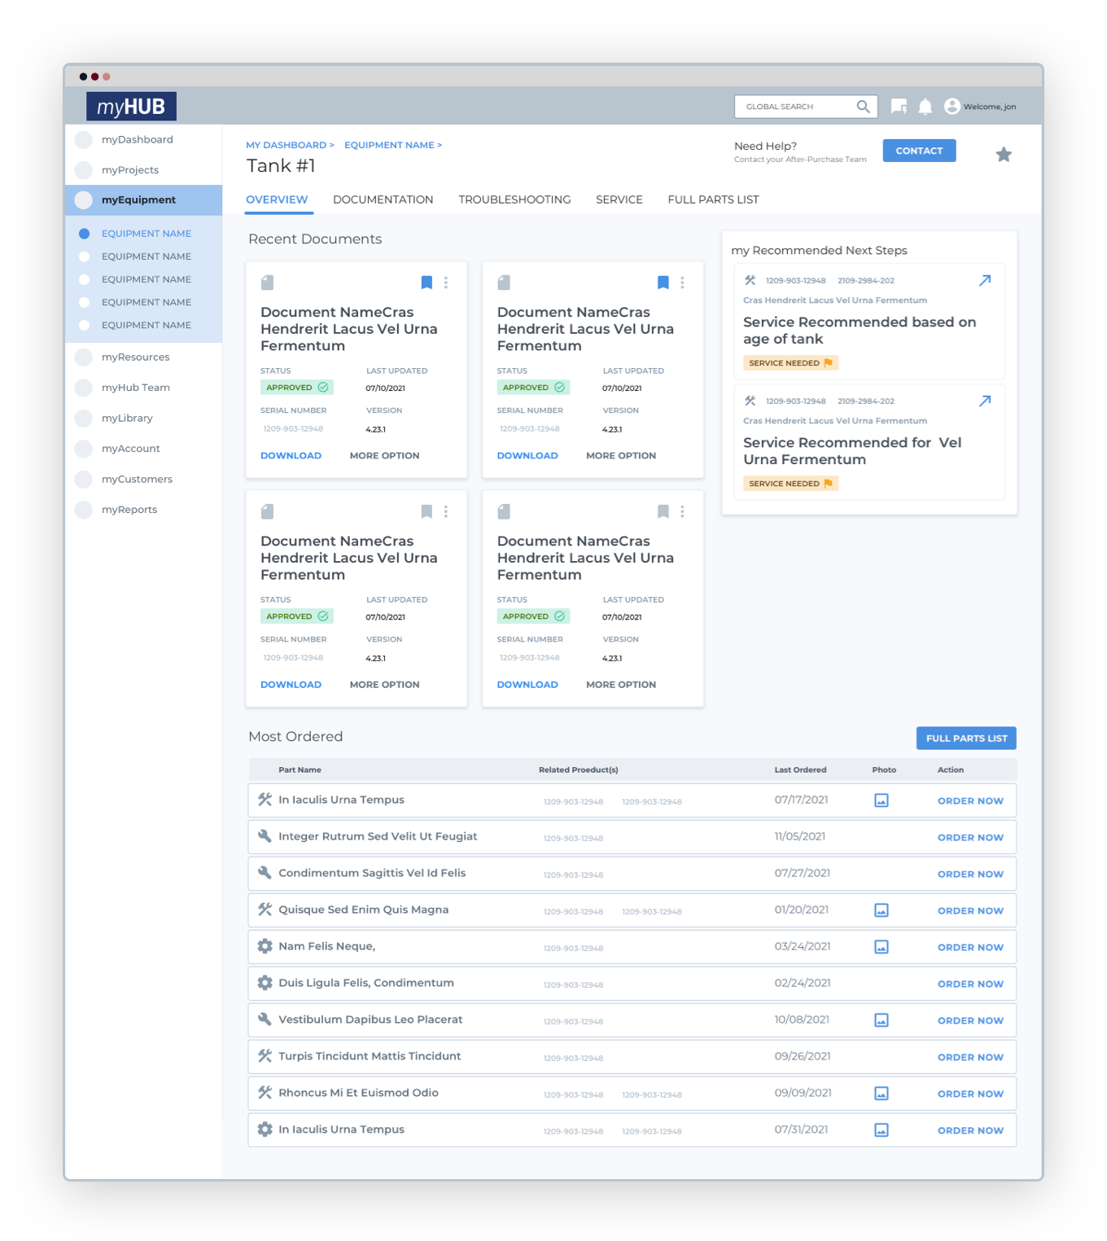Click wrench icon for Integer Rutrum Sed Velit
The width and height of the screenshot is (1107, 1241).
265,836
